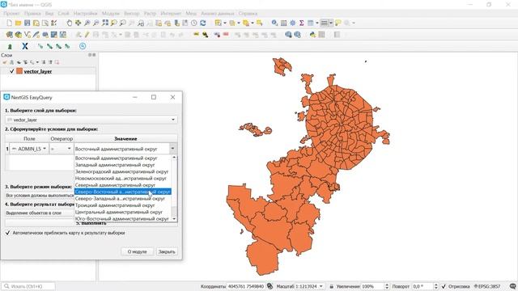Open the layer selection dropdown showing vector_layer
Screen dimensions: 518x291
coord(91,120)
